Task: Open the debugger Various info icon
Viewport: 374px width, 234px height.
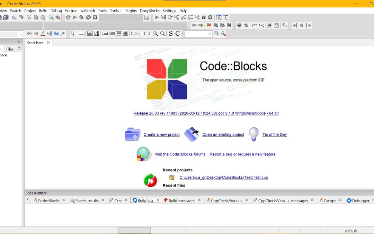Action: point(225,17)
